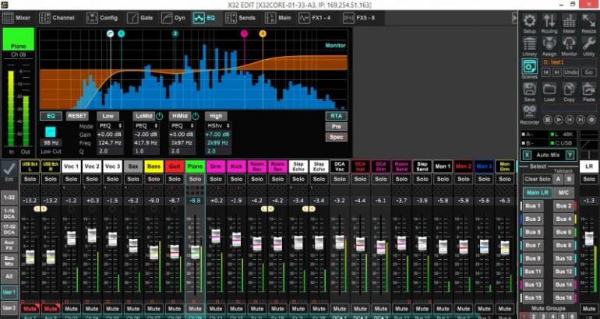
Task: Click the scene Undo button
Action: pyautogui.click(x=571, y=72)
